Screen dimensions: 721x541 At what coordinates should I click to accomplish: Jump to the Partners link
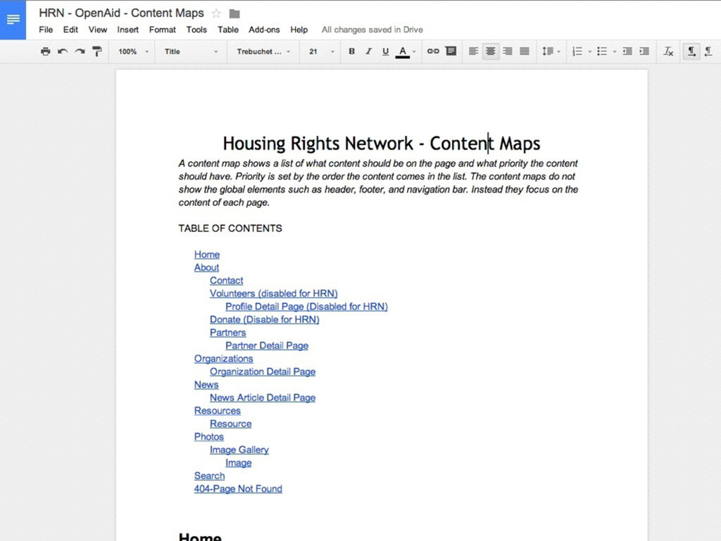(227, 332)
